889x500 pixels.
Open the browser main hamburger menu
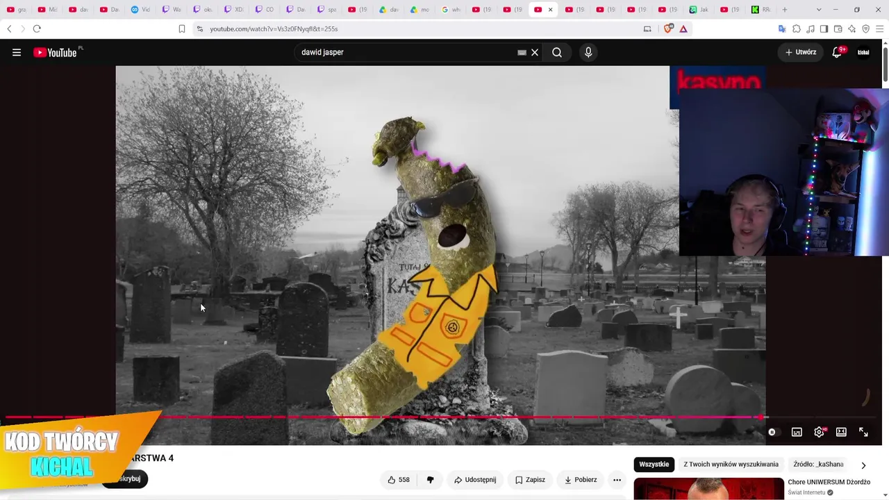(x=880, y=28)
